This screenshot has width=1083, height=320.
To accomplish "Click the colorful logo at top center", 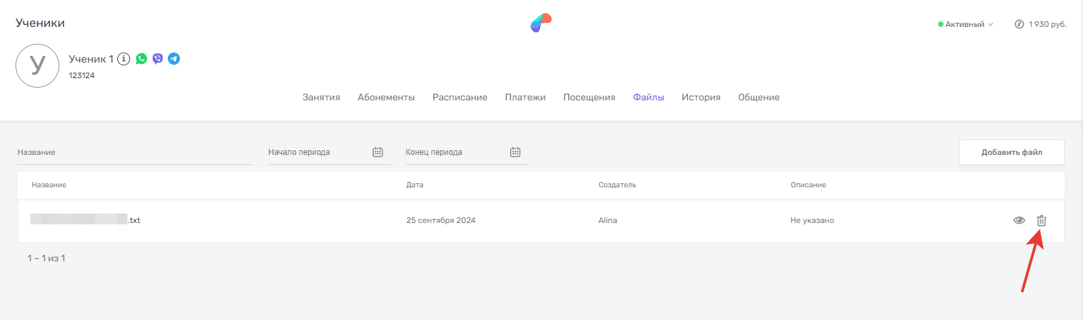I will tap(540, 23).
